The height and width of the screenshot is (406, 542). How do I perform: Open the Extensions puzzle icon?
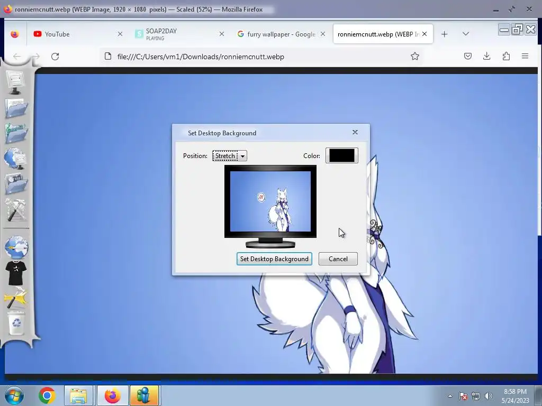[506, 56]
